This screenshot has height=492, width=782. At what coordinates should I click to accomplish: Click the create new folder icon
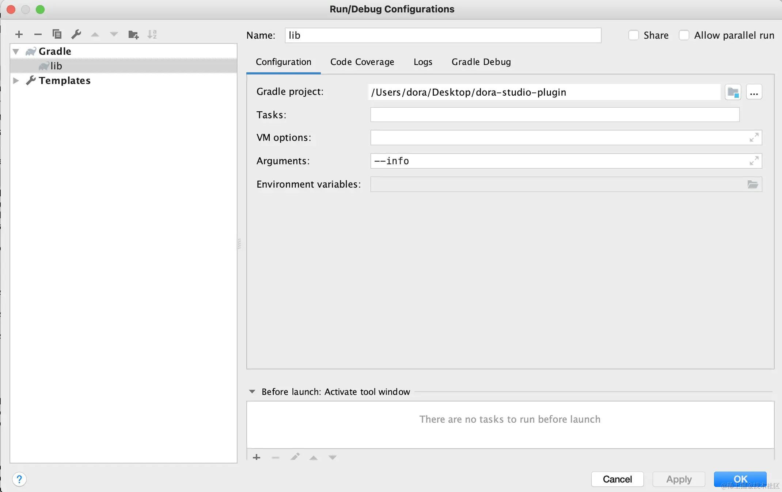(x=133, y=34)
